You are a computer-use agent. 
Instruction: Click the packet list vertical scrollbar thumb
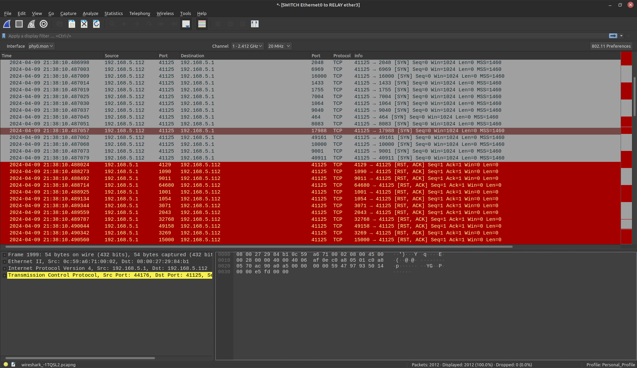pos(634,96)
